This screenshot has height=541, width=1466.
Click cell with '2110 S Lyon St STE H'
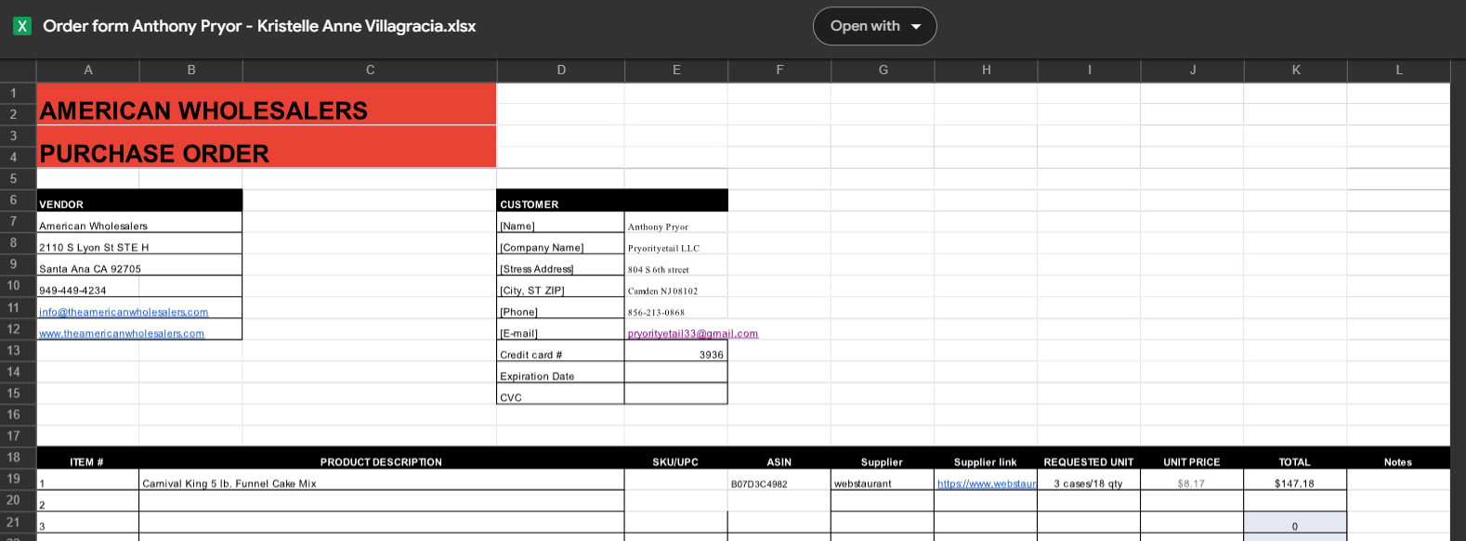pos(139,243)
